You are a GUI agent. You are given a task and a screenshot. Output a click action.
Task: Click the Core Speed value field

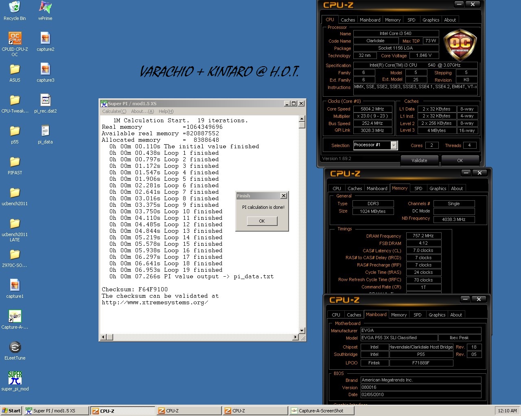(372, 109)
